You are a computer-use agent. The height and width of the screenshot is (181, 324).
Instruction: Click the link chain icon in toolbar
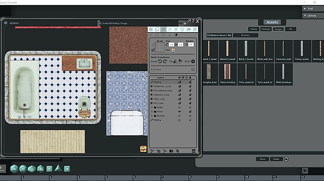click(189, 29)
